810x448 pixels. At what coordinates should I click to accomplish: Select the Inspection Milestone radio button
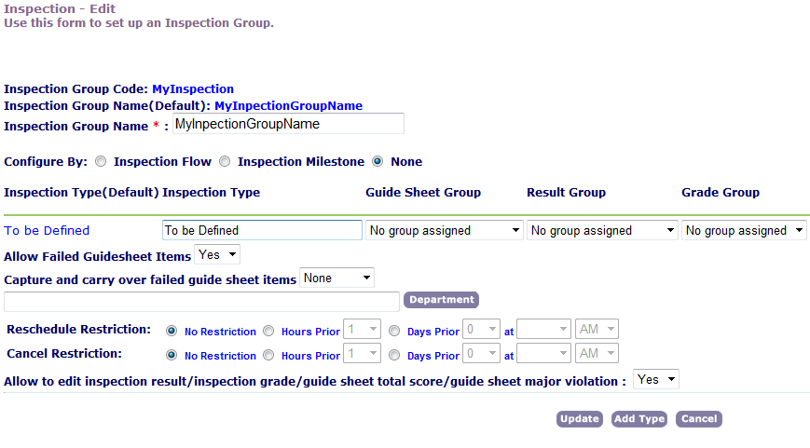[x=225, y=162]
